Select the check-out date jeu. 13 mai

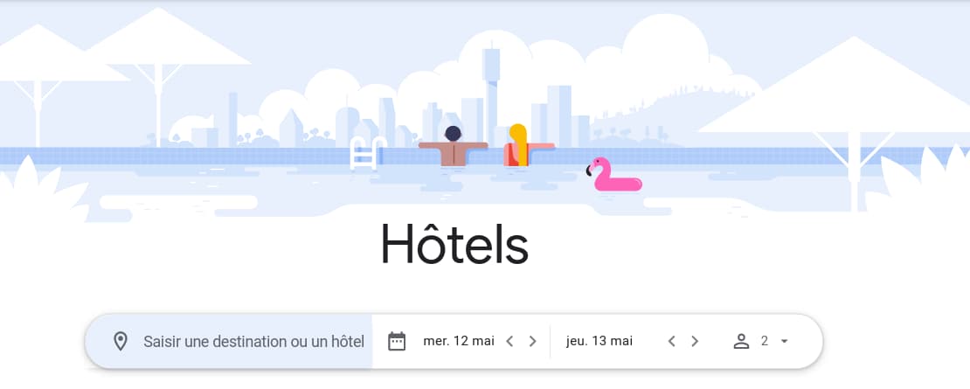[x=599, y=342]
